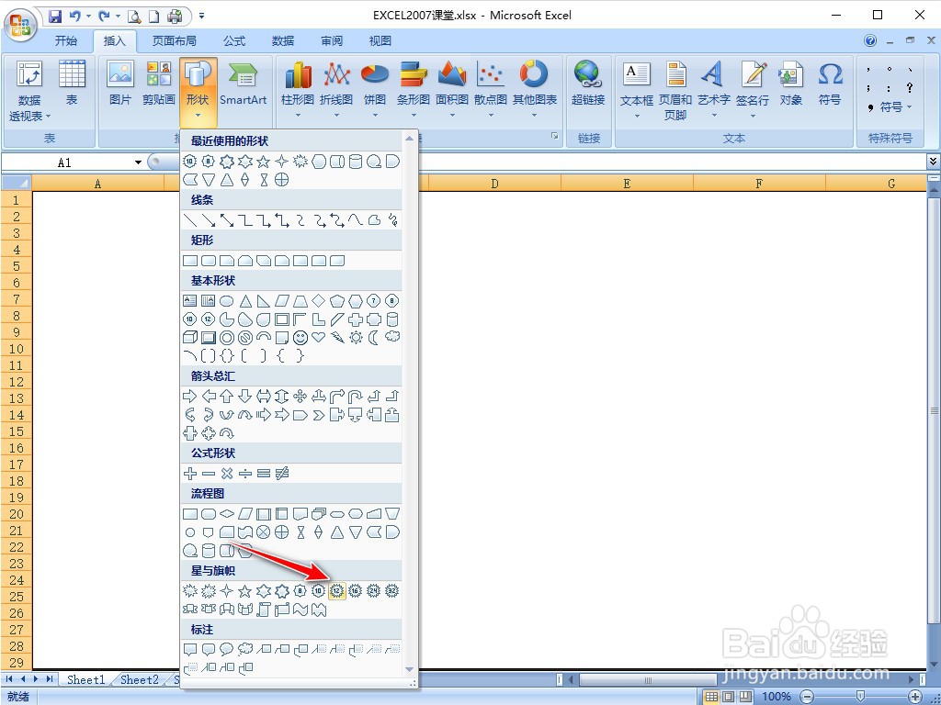The image size is (941, 705).
Task: Expand the Name Box dropdown arrow
Action: point(138,162)
